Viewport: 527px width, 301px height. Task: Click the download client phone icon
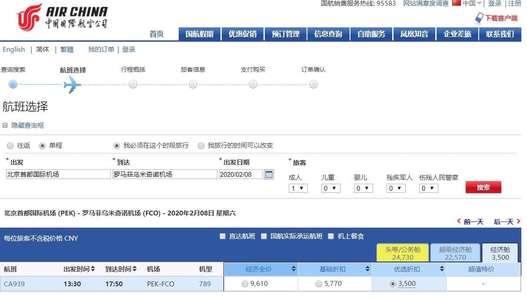479,18
